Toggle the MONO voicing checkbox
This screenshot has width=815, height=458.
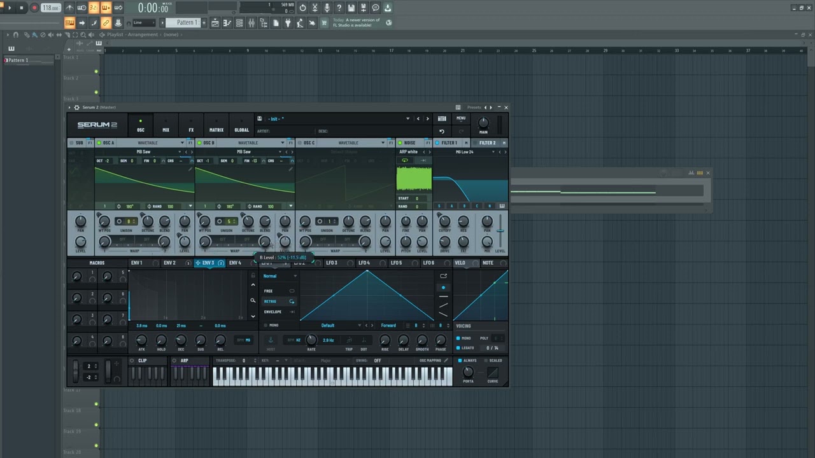tap(458, 338)
